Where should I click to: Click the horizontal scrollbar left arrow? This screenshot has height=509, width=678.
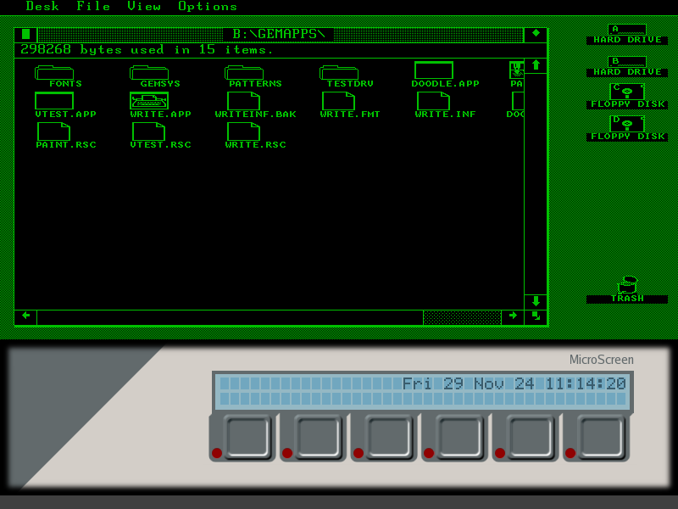(26, 316)
